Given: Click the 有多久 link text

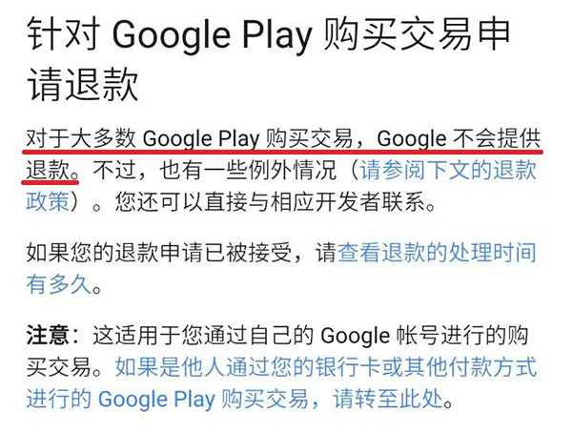Looking at the screenshot, I should [x=59, y=284].
